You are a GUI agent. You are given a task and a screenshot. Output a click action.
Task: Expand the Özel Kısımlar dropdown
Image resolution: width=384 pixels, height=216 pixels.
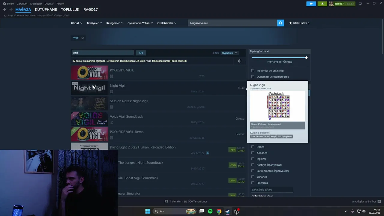coord(167,23)
